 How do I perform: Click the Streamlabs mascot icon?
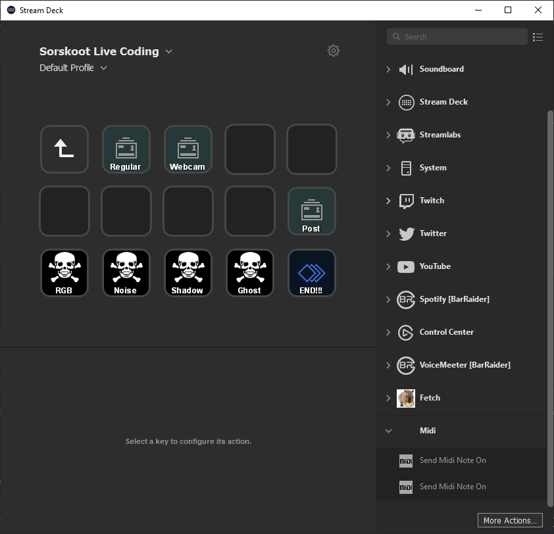click(405, 135)
